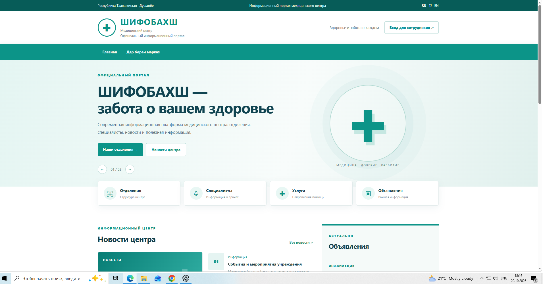Screen dimensions: 543x284
Task: Click the Информация о врачах subtitle
Action: coord(222,197)
